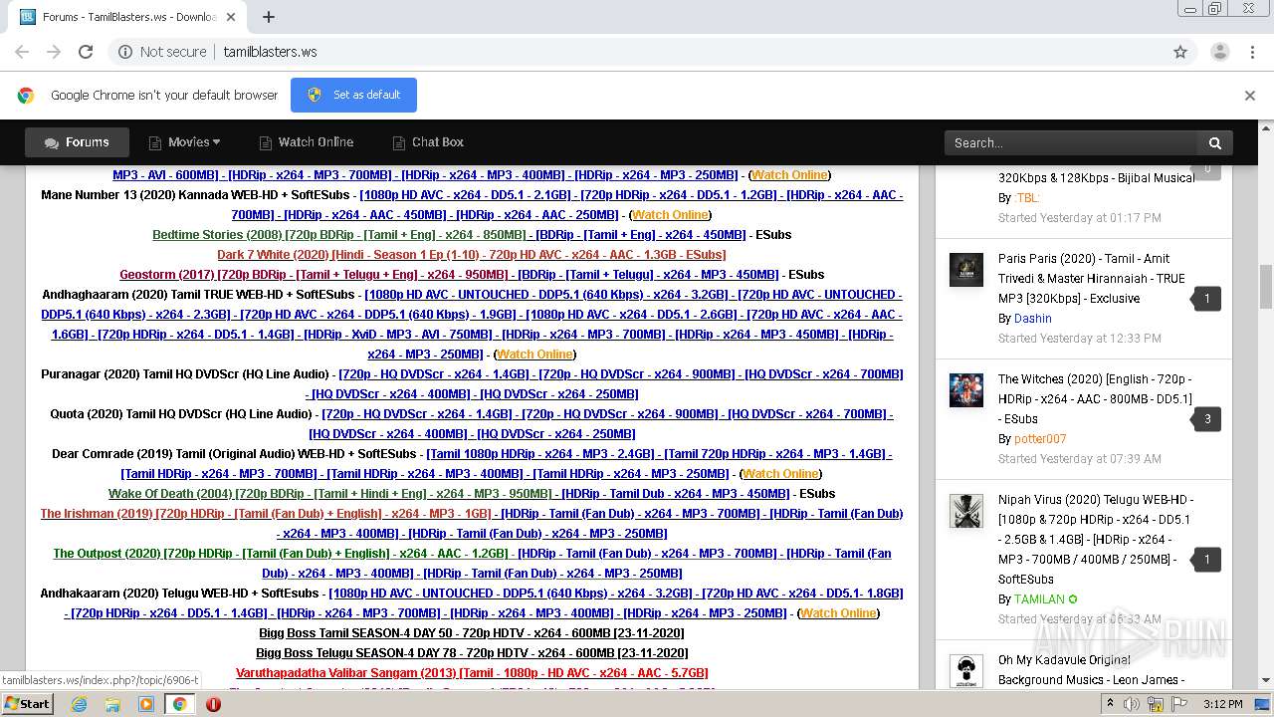
Task: Click Set as default button
Action: [353, 95]
